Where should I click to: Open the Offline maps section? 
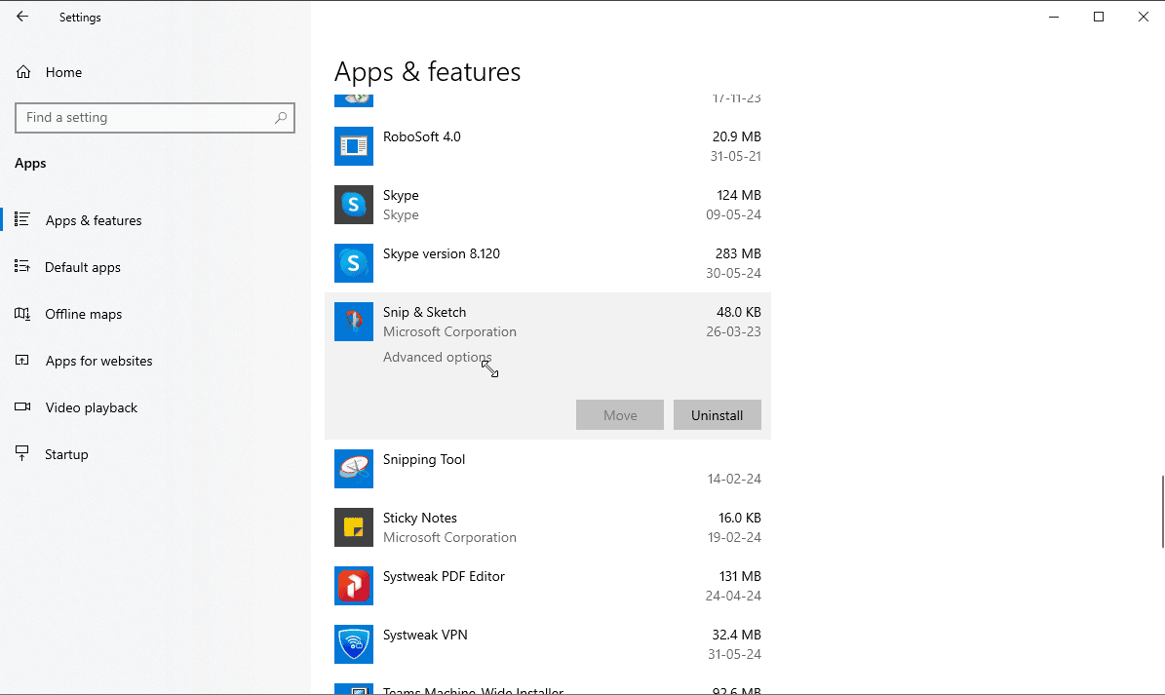pos(83,314)
